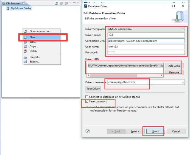190x155 pixels.
Task: Click the Test Driver button
Action: (x=93, y=89)
